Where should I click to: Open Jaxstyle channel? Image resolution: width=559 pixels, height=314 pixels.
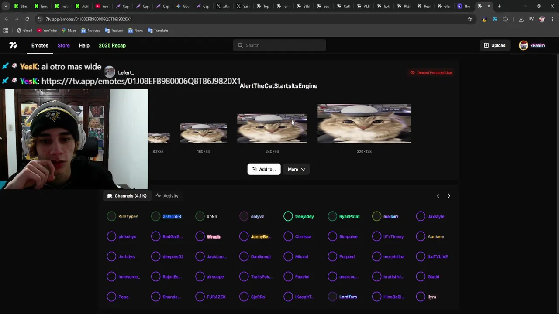tap(431, 216)
